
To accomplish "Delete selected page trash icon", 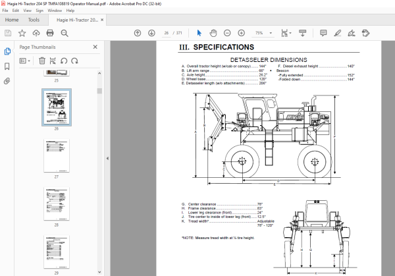I will pos(42,61).
